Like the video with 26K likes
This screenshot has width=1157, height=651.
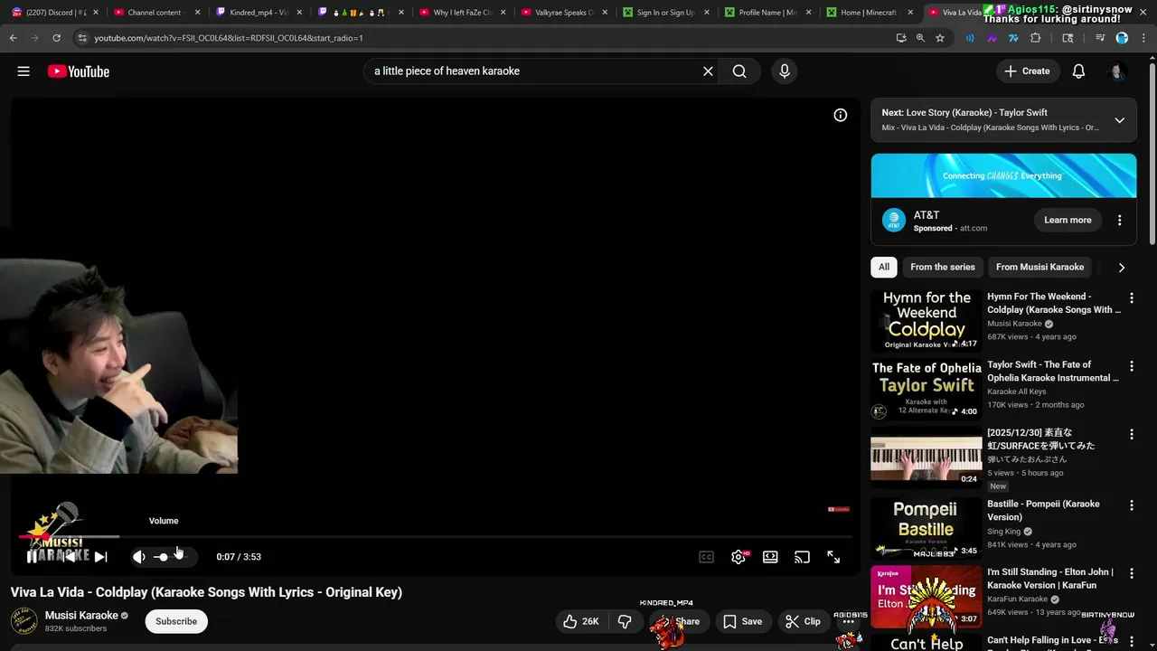580,621
